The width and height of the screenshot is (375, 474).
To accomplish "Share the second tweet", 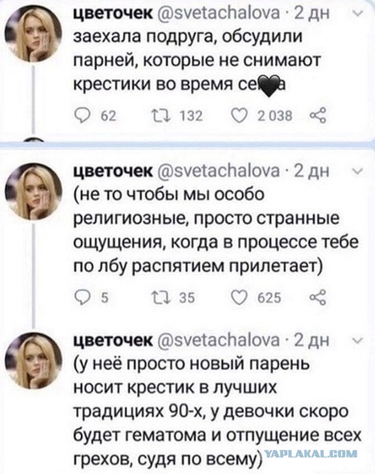I will click(318, 297).
